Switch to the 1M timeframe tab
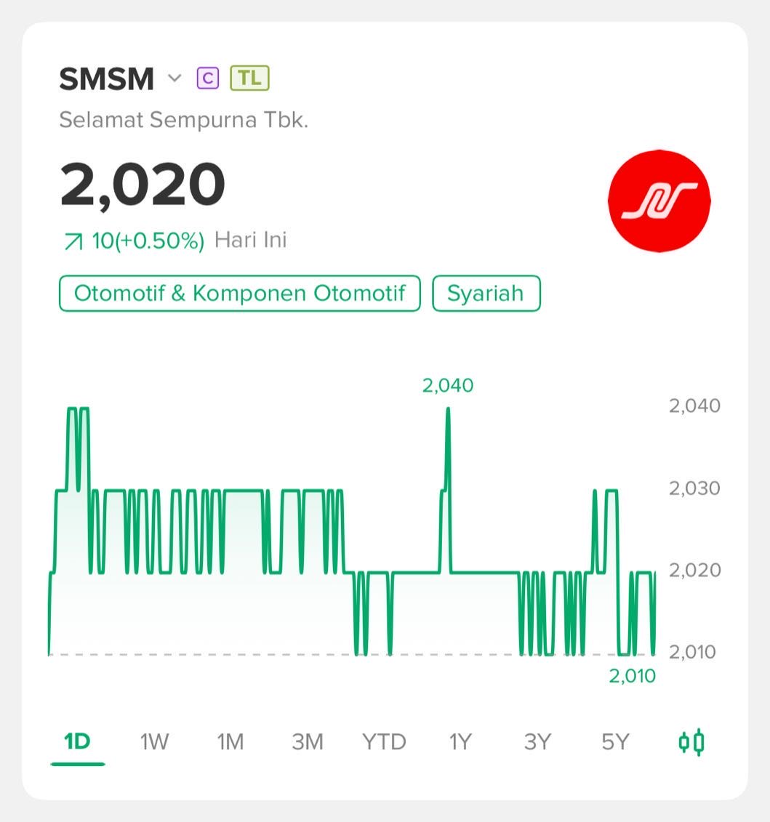This screenshot has width=770, height=822. click(230, 742)
